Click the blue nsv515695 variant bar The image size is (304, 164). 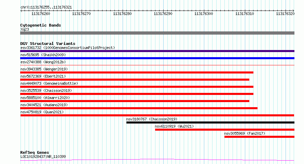point(157,58)
